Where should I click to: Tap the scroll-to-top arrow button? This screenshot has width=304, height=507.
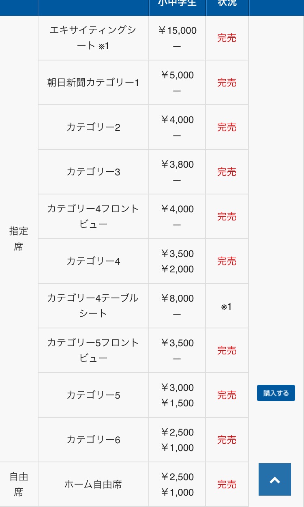tap(275, 479)
